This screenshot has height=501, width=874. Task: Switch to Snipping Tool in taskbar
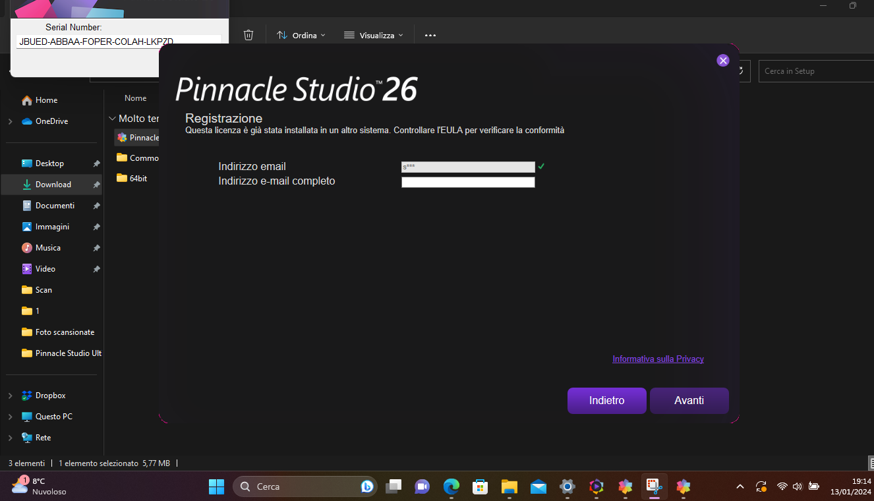(654, 486)
